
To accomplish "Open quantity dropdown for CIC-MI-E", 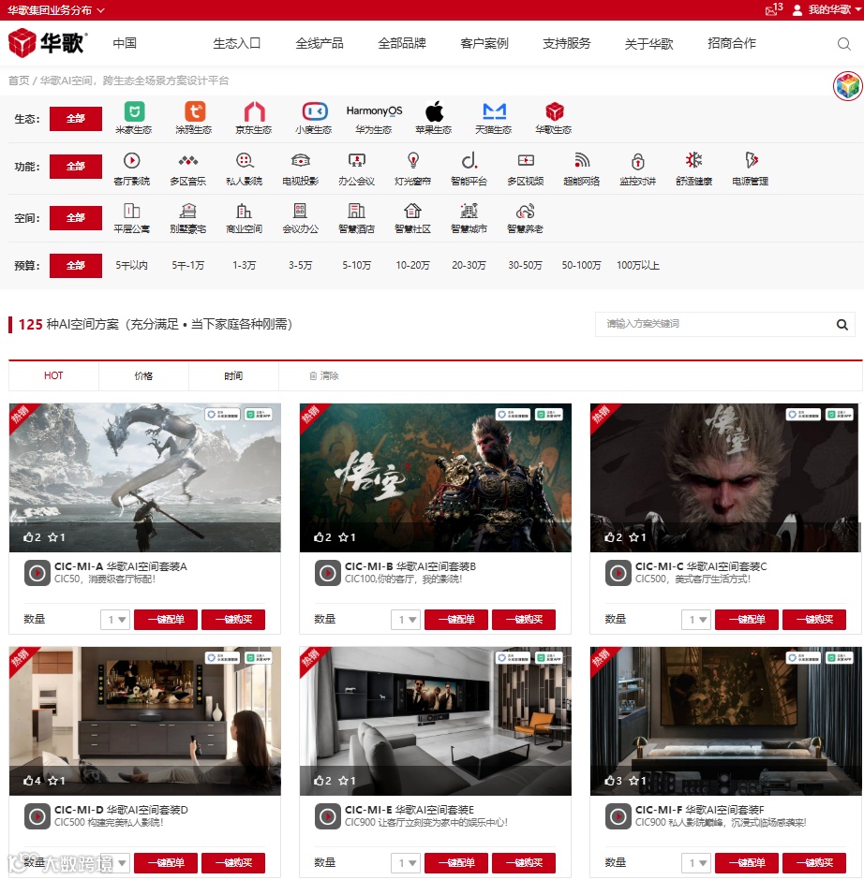I will 406,862.
